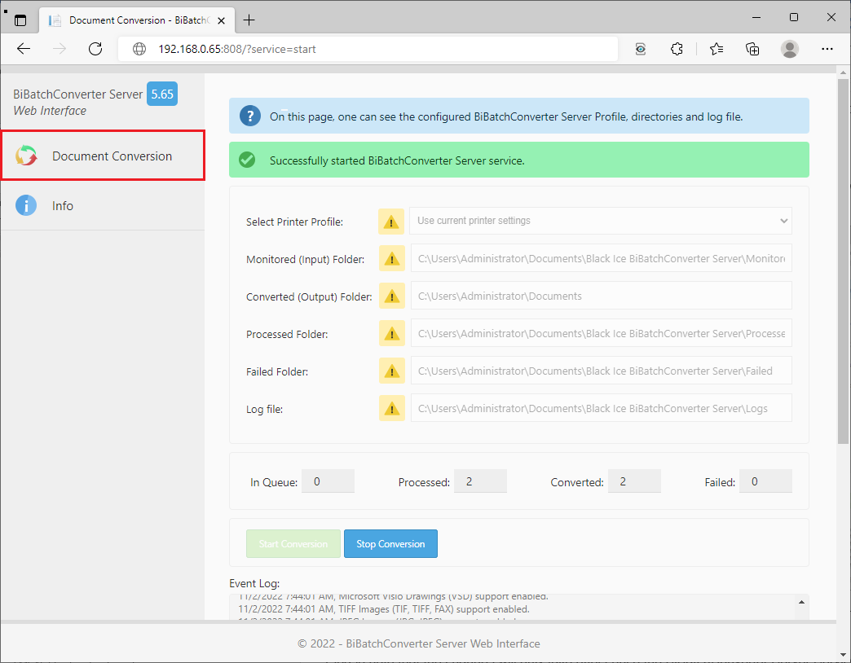Click the Document Conversion sidebar icon
The width and height of the screenshot is (851, 663).
(x=27, y=156)
